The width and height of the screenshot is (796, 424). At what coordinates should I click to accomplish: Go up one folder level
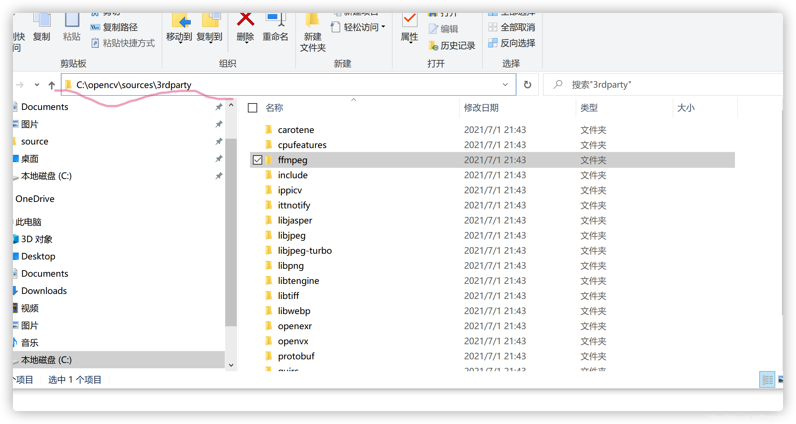pos(52,85)
